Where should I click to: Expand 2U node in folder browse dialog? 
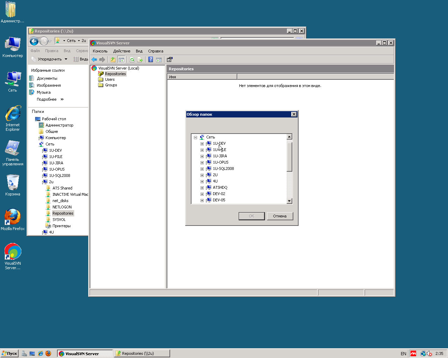point(202,175)
